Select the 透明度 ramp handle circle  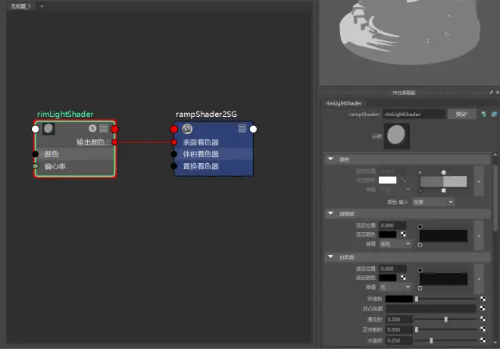420,227
